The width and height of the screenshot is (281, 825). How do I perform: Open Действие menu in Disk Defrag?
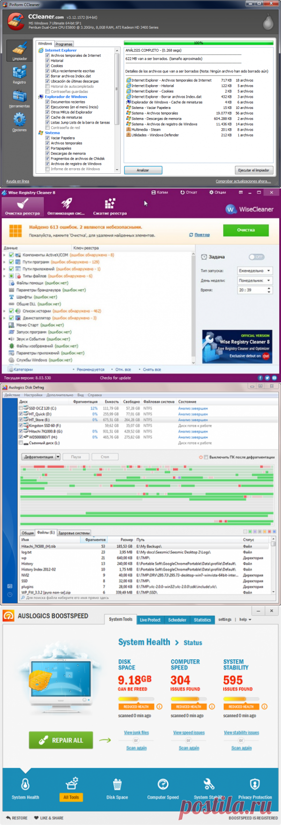pos(12,395)
